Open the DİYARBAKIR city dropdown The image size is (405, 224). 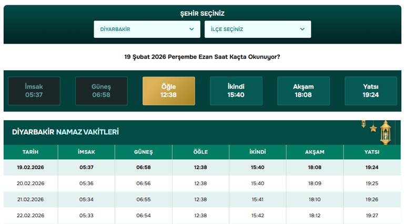point(147,29)
